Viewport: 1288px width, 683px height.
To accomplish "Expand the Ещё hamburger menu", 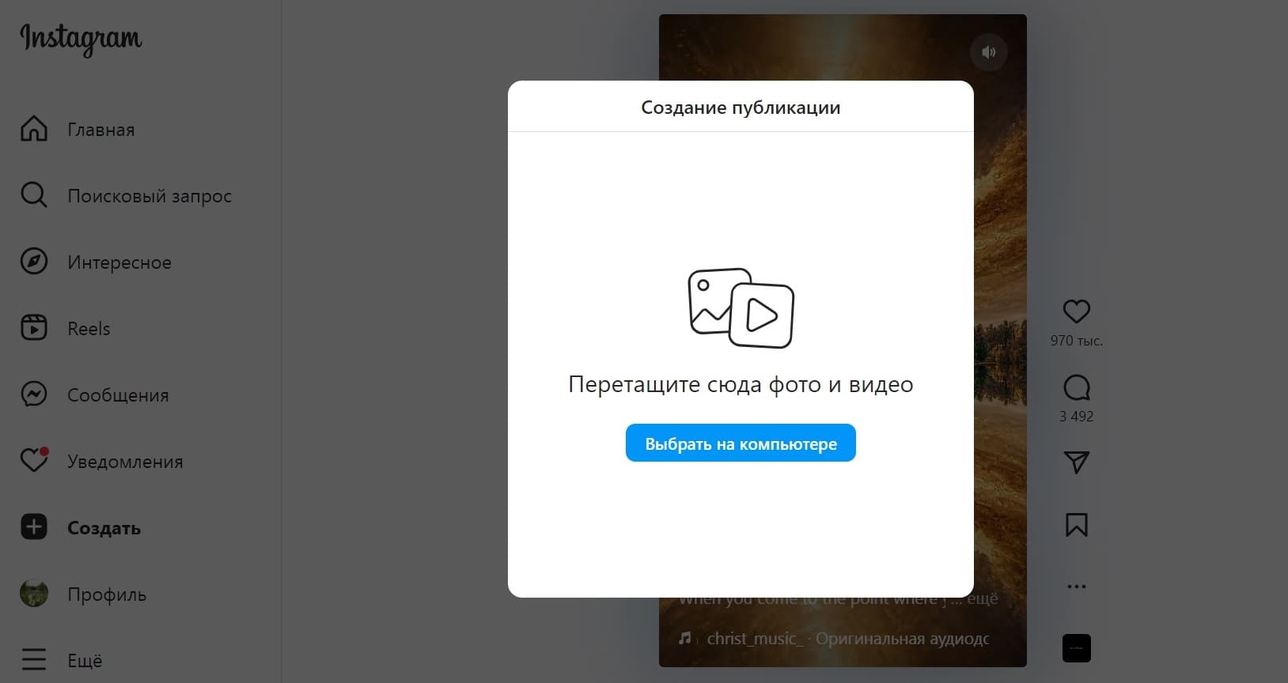I will pos(34,659).
